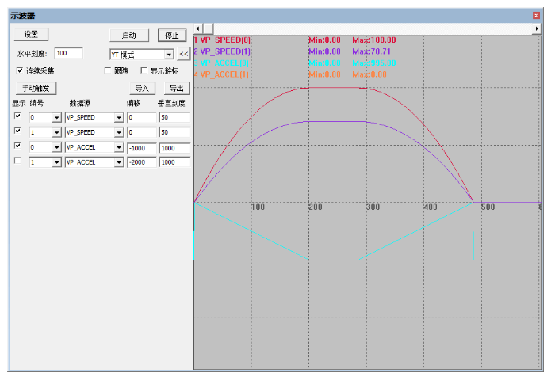Click the scrollbar right arrow above the chart

[x=537, y=28]
